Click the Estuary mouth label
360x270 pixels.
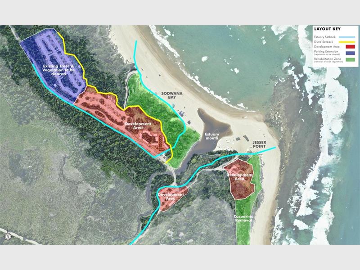pos(212,136)
